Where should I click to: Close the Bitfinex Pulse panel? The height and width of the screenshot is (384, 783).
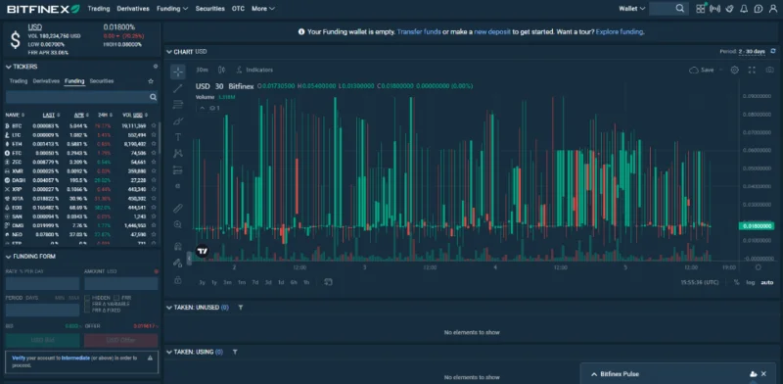(763, 374)
